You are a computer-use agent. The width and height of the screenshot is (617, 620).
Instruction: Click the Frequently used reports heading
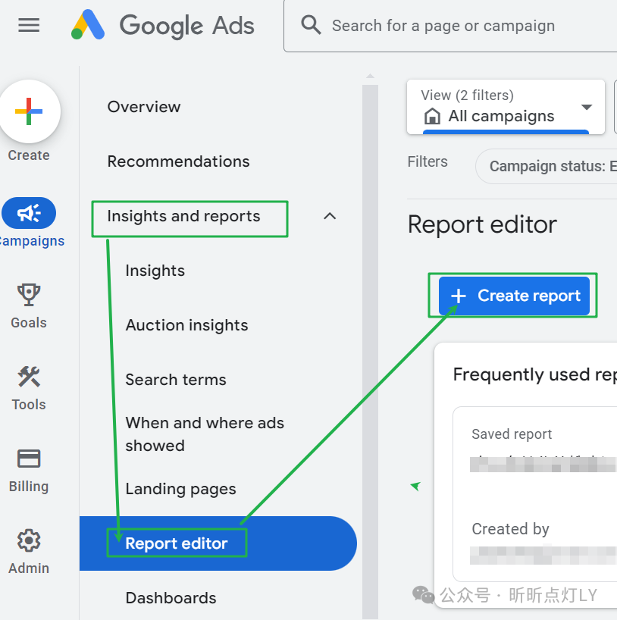pos(534,374)
